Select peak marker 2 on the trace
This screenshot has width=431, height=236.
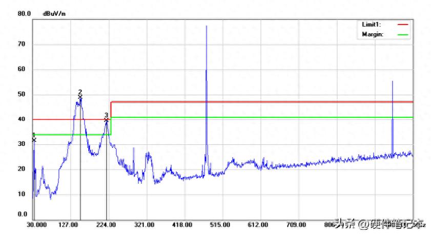80,97
